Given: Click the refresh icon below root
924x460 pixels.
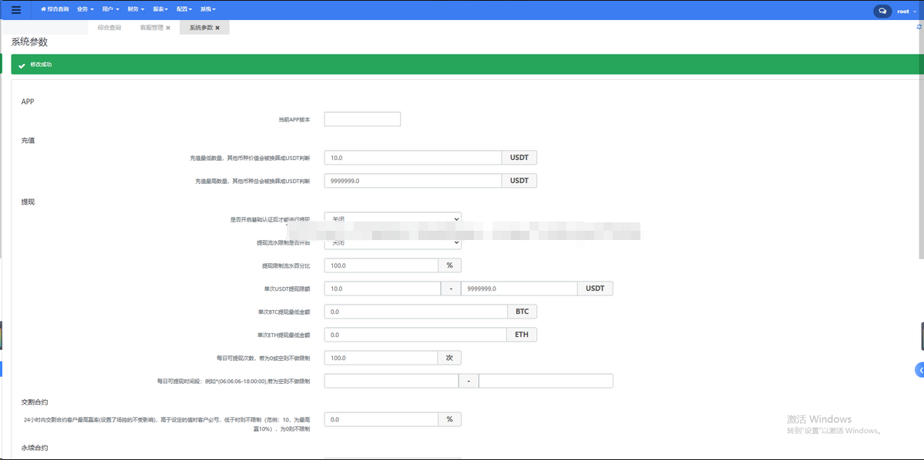Looking at the screenshot, I should (919, 27).
